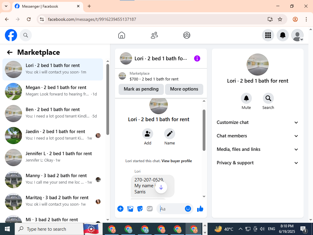Screen dimensions: 313x235
Task: Open Chrome profile icon
Action: click(295, 19)
